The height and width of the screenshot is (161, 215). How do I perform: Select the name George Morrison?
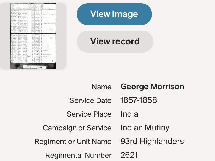point(152,87)
